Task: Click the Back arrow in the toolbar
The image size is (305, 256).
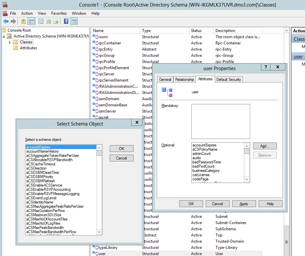Action: pos(6,22)
